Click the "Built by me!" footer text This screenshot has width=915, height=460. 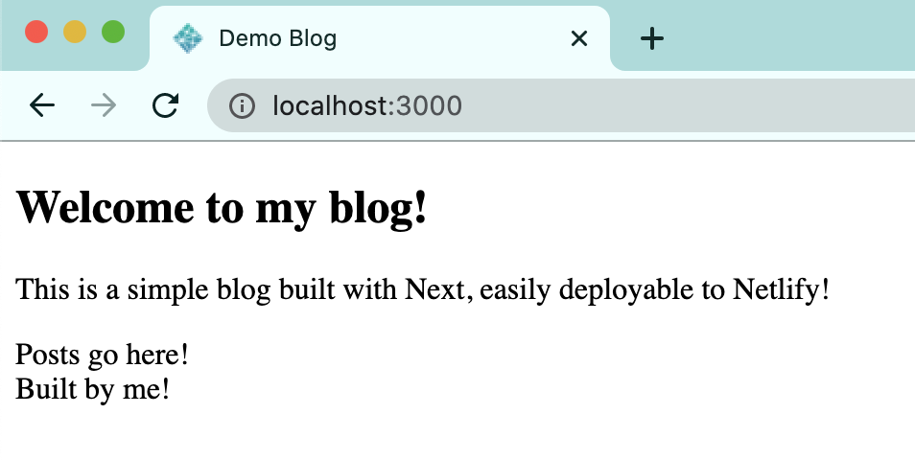tap(93, 389)
